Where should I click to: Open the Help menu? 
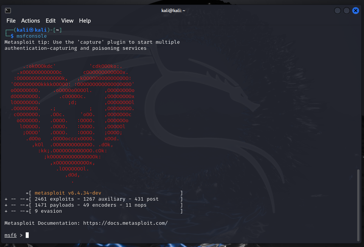(x=85, y=21)
